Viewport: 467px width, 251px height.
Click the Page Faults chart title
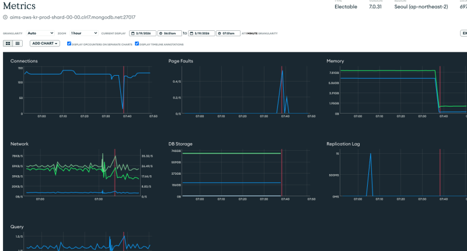180,61
